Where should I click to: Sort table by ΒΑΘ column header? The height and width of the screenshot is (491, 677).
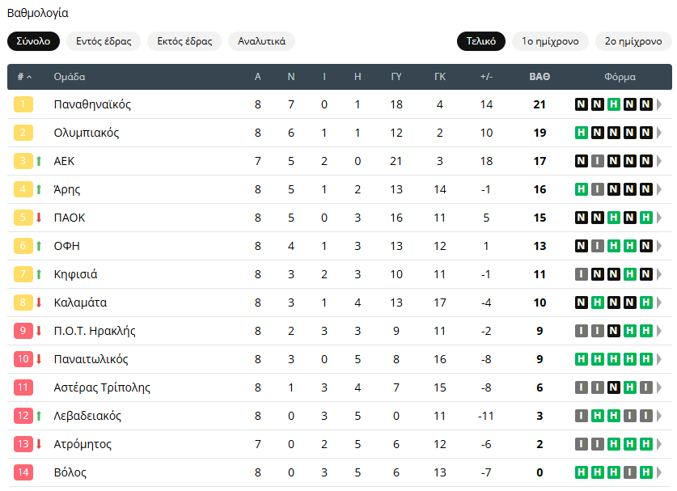pos(539,77)
